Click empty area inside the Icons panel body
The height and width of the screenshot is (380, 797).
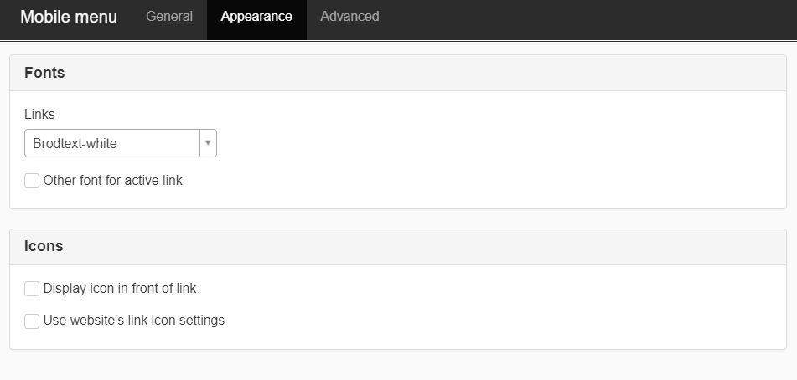[x=503, y=306]
